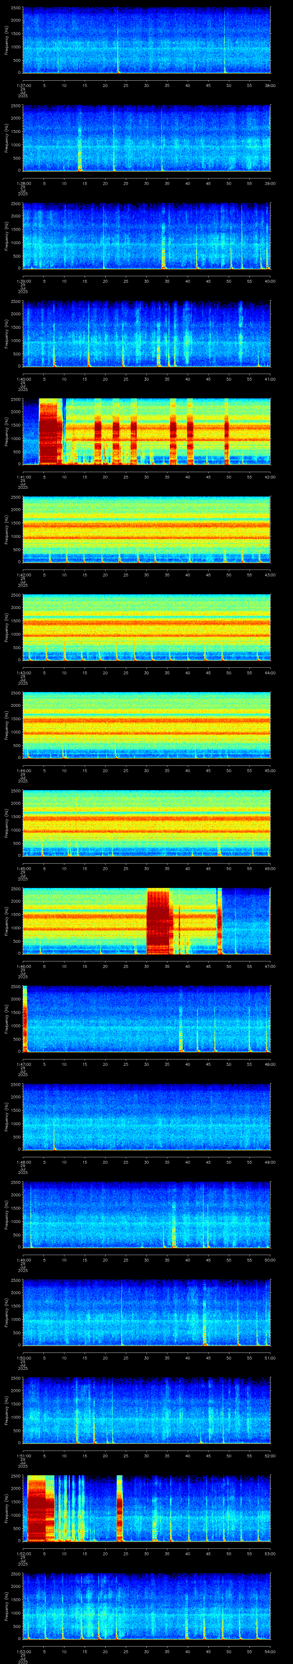Click the 40:00 end time label
Image resolution: width=293 pixels, height=1664 pixels.
[x=270, y=281]
